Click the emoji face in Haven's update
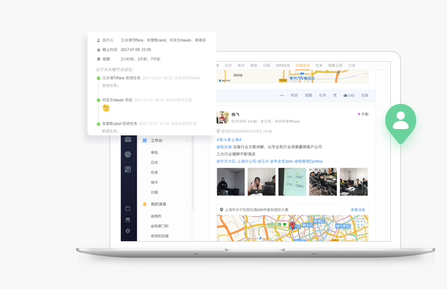 coord(106,108)
